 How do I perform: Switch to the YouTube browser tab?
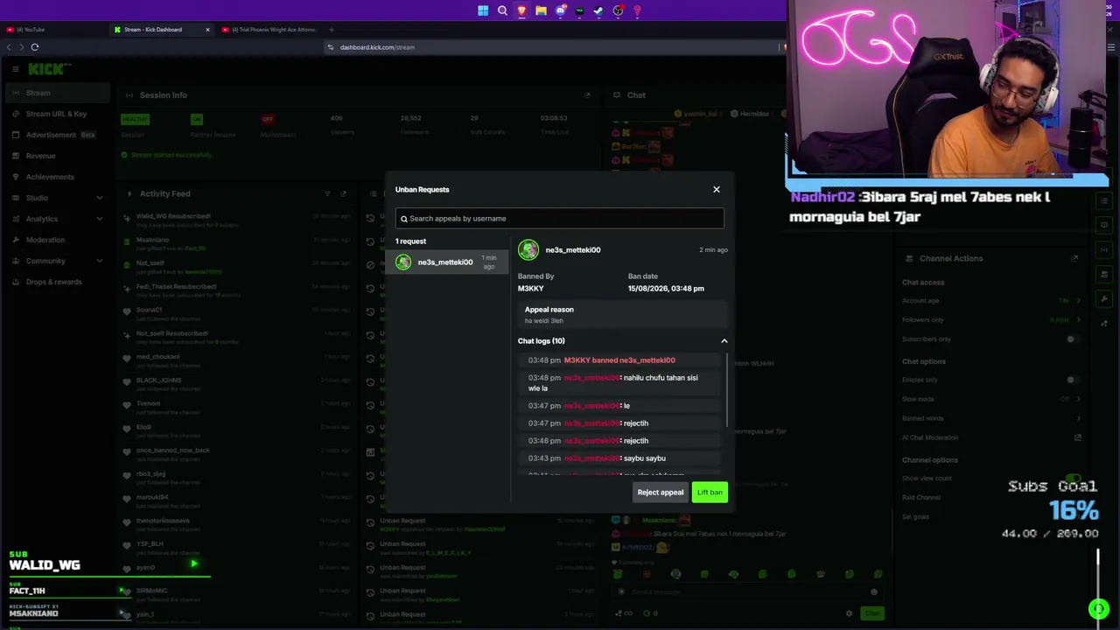[52, 30]
